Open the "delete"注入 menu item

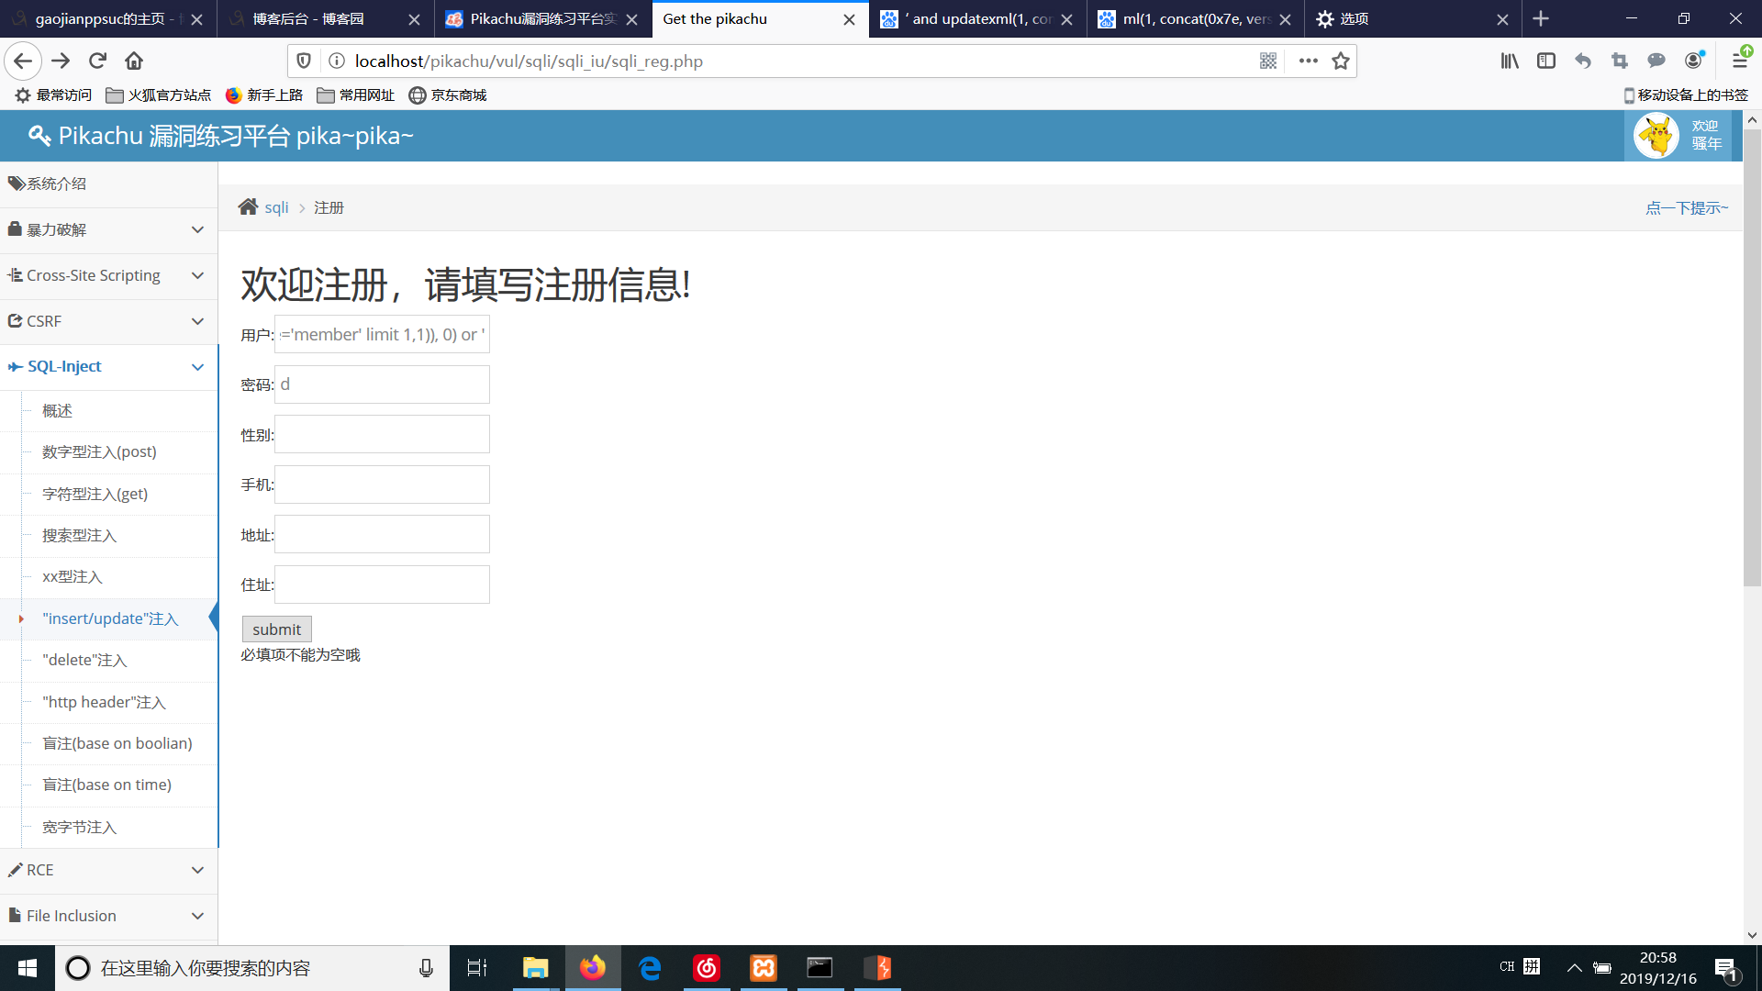84,661
